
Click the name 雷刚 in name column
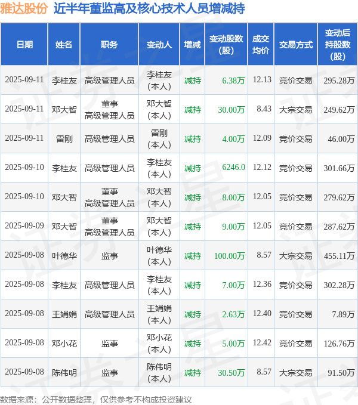(x=64, y=139)
